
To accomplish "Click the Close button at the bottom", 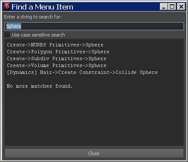I will pyautogui.click(x=94, y=153).
